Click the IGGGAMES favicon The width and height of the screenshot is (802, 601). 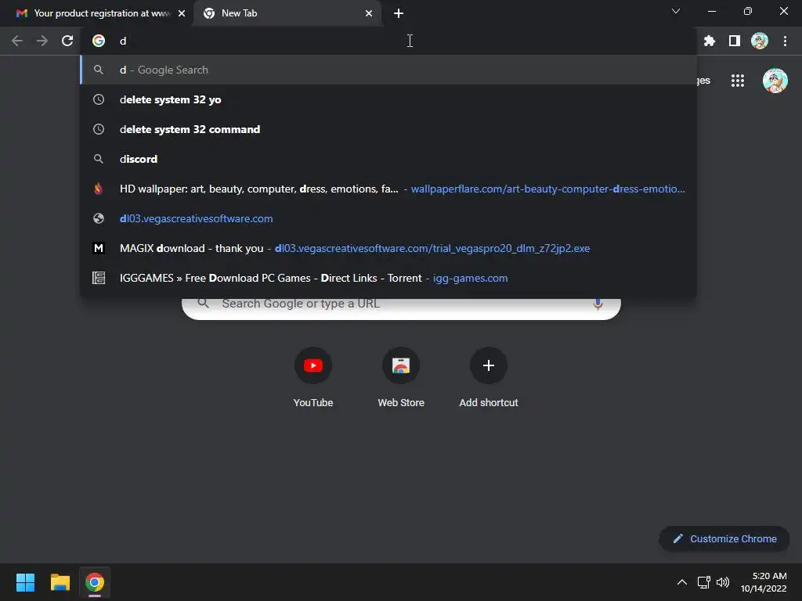pos(99,278)
